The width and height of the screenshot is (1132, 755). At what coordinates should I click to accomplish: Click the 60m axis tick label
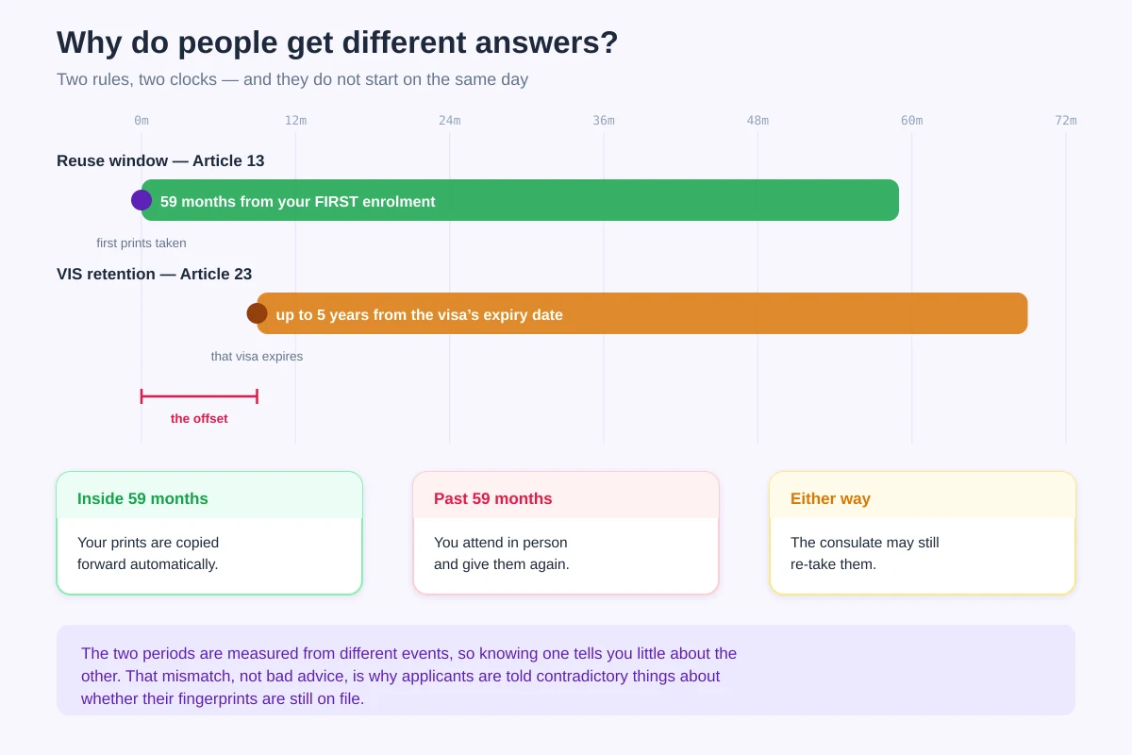click(912, 120)
